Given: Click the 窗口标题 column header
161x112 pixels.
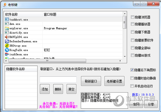Looking at the screenshot, I should 82,14.
